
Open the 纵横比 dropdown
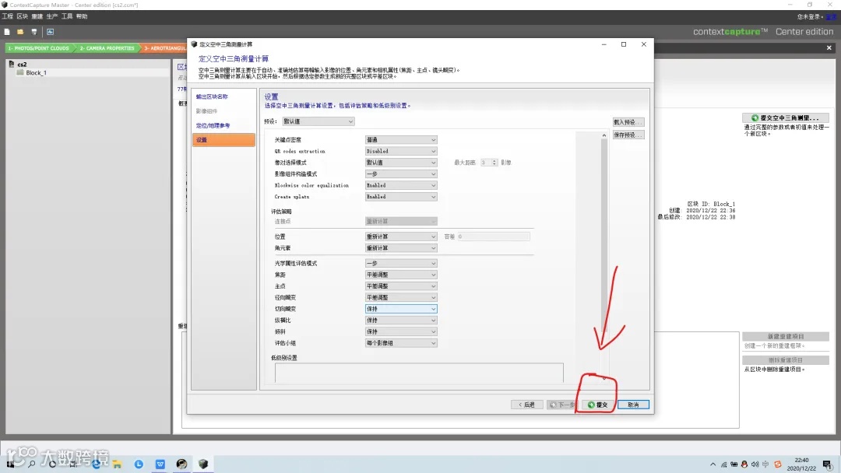click(x=401, y=321)
